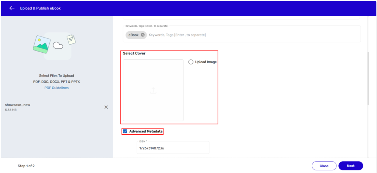The image size is (377, 173).
Task: Click the eBook tag chip
Action: coord(136,35)
